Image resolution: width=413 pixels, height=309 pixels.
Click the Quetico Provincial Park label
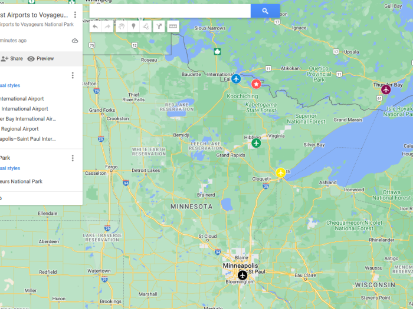click(319, 74)
